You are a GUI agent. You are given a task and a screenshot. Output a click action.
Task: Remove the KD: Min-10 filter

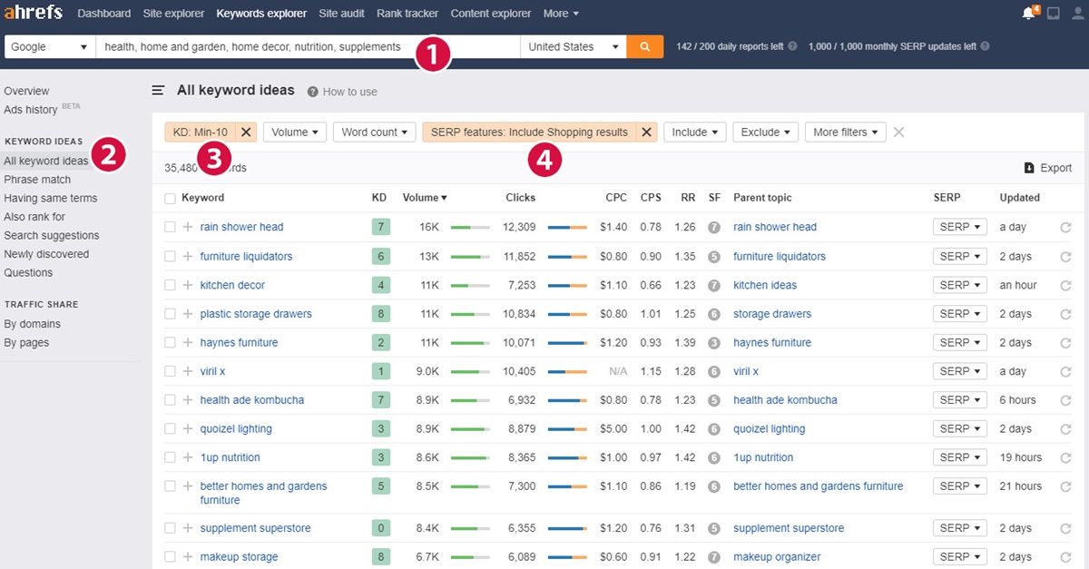tap(247, 132)
